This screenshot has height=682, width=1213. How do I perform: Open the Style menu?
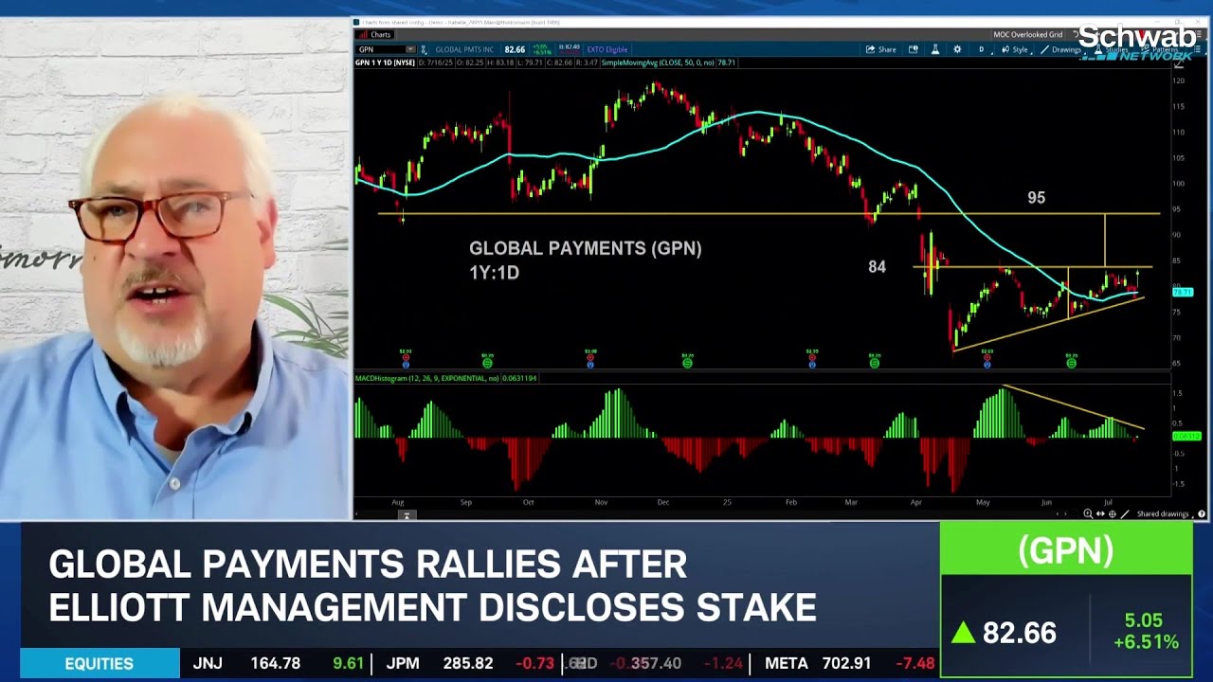[x=1014, y=49]
